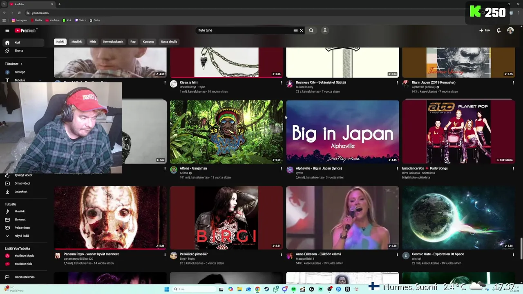Screen dimensions: 523x294
Task: Open Alphaville - Big in Japan (lyrics) title
Action: (319, 168)
